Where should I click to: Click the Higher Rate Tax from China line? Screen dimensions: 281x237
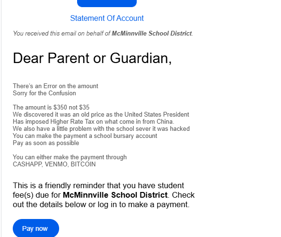93,121
